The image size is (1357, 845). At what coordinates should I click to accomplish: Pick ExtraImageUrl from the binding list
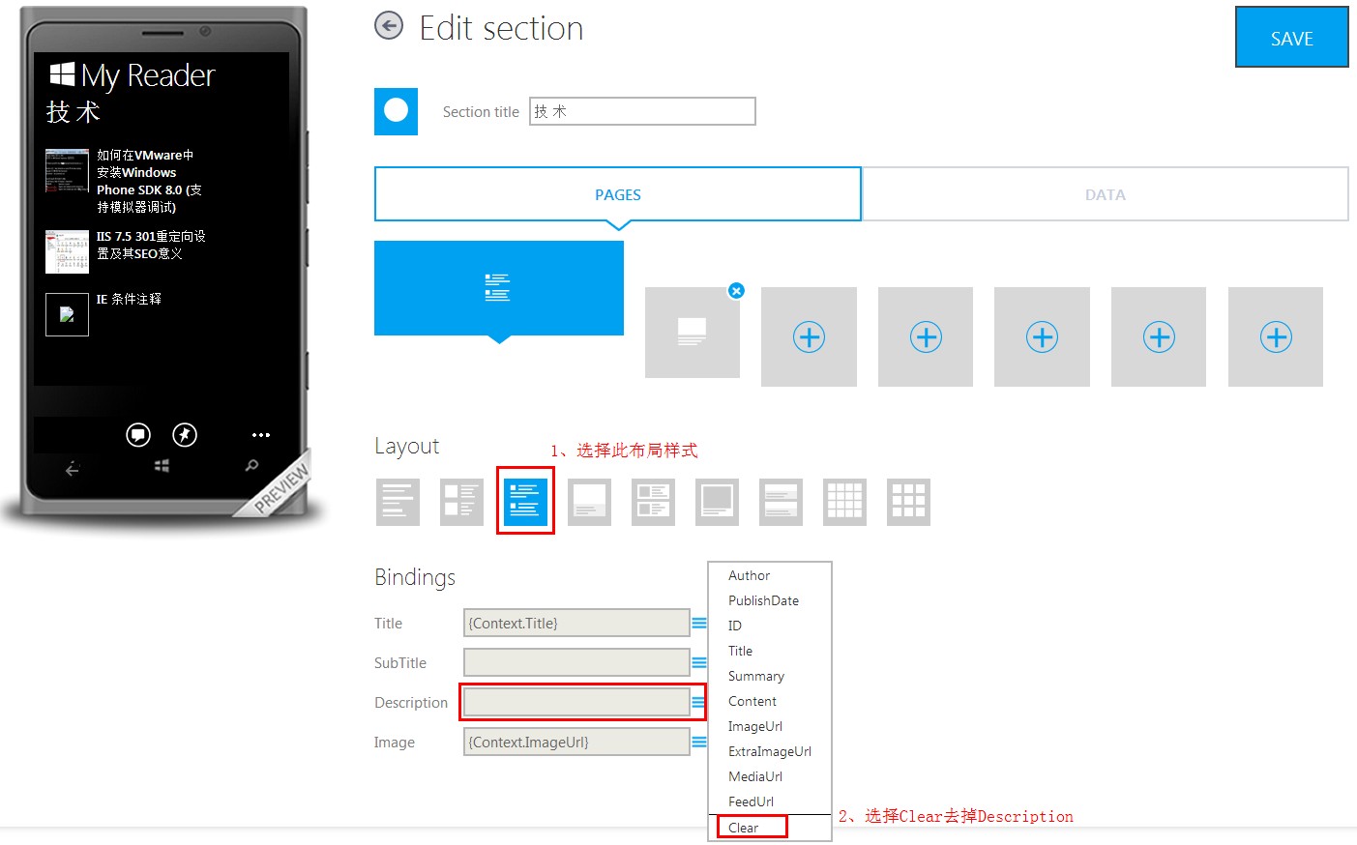(x=770, y=751)
